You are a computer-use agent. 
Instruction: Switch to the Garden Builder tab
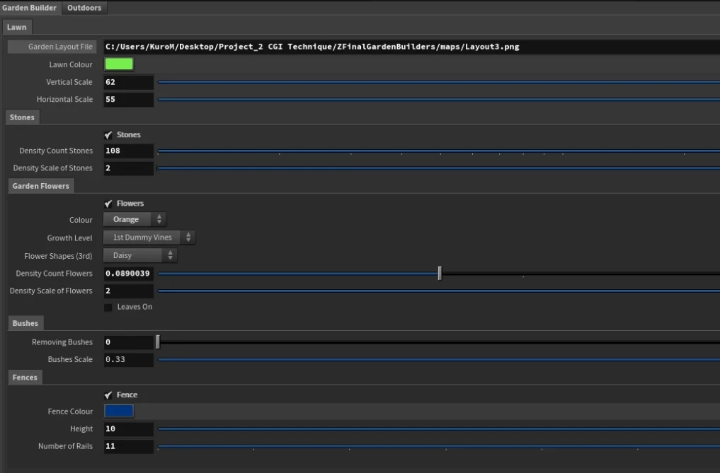30,8
